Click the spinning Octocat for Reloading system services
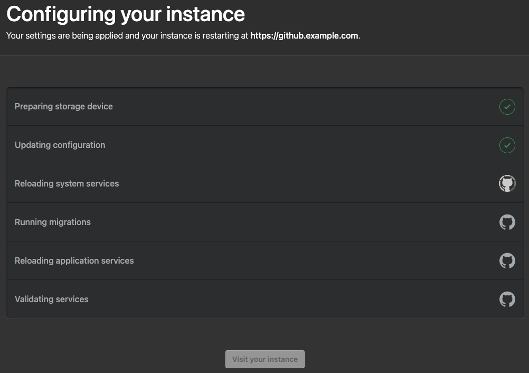The image size is (529, 373). [x=507, y=183]
